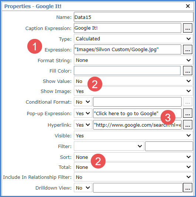196x197 pixels.
Task: Toggle the Show Image dropdown set to Yes
Action: pyautogui.click(x=133, y=91)
